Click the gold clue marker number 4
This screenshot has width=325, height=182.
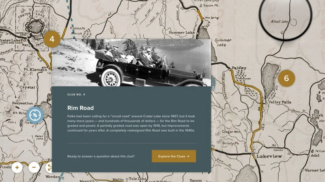[x=52, y=39]
